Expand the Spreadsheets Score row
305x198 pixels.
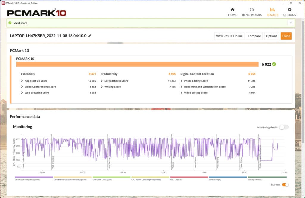[102, 81]
